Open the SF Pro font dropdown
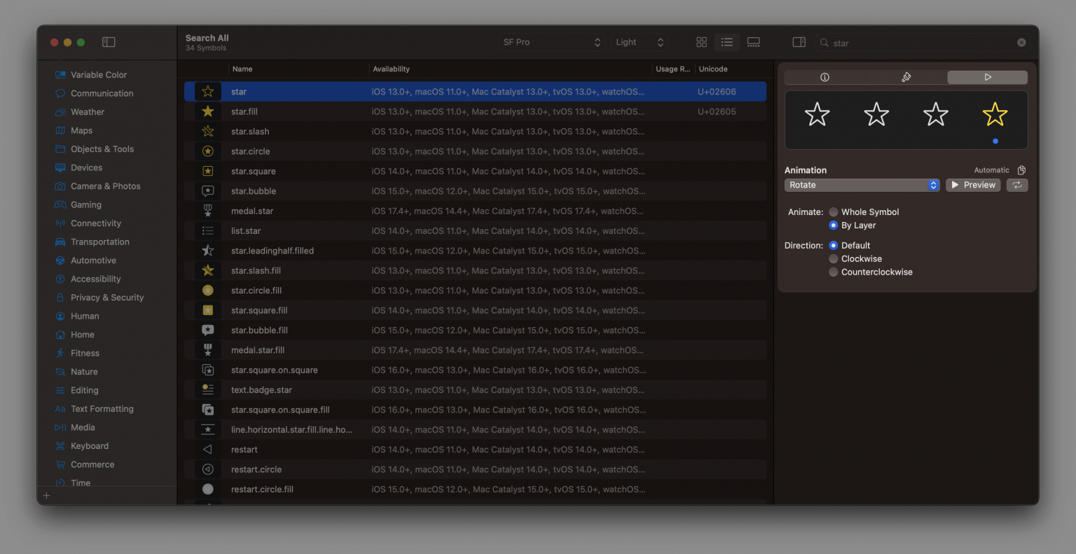 pyautogui.click(x=551, y=42)
